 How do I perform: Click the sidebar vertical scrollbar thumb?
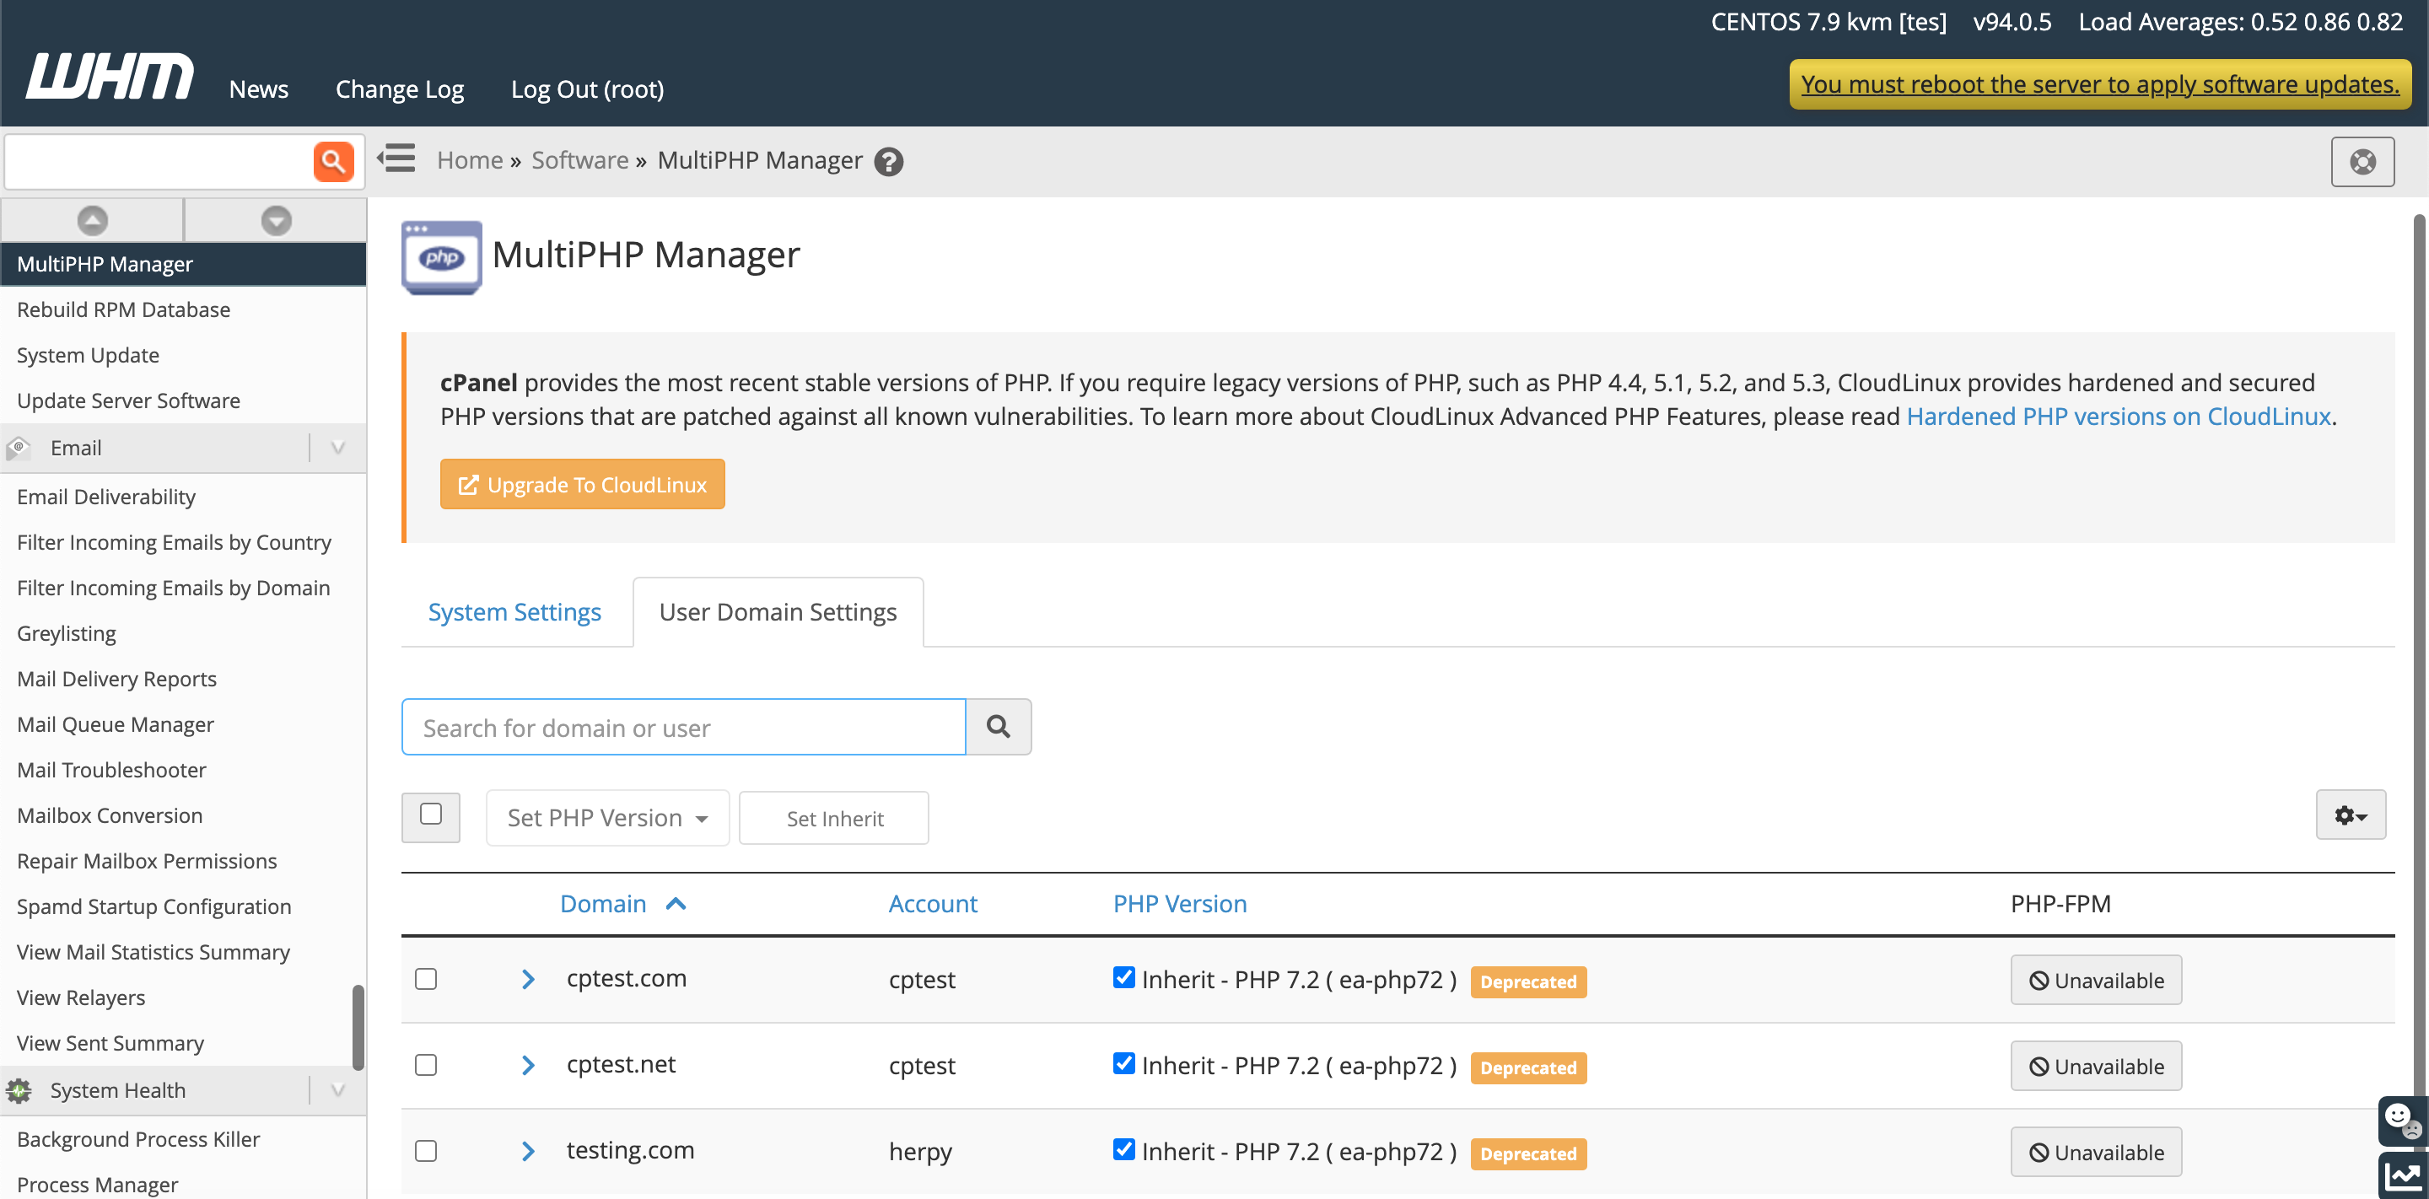point(358,1028)
